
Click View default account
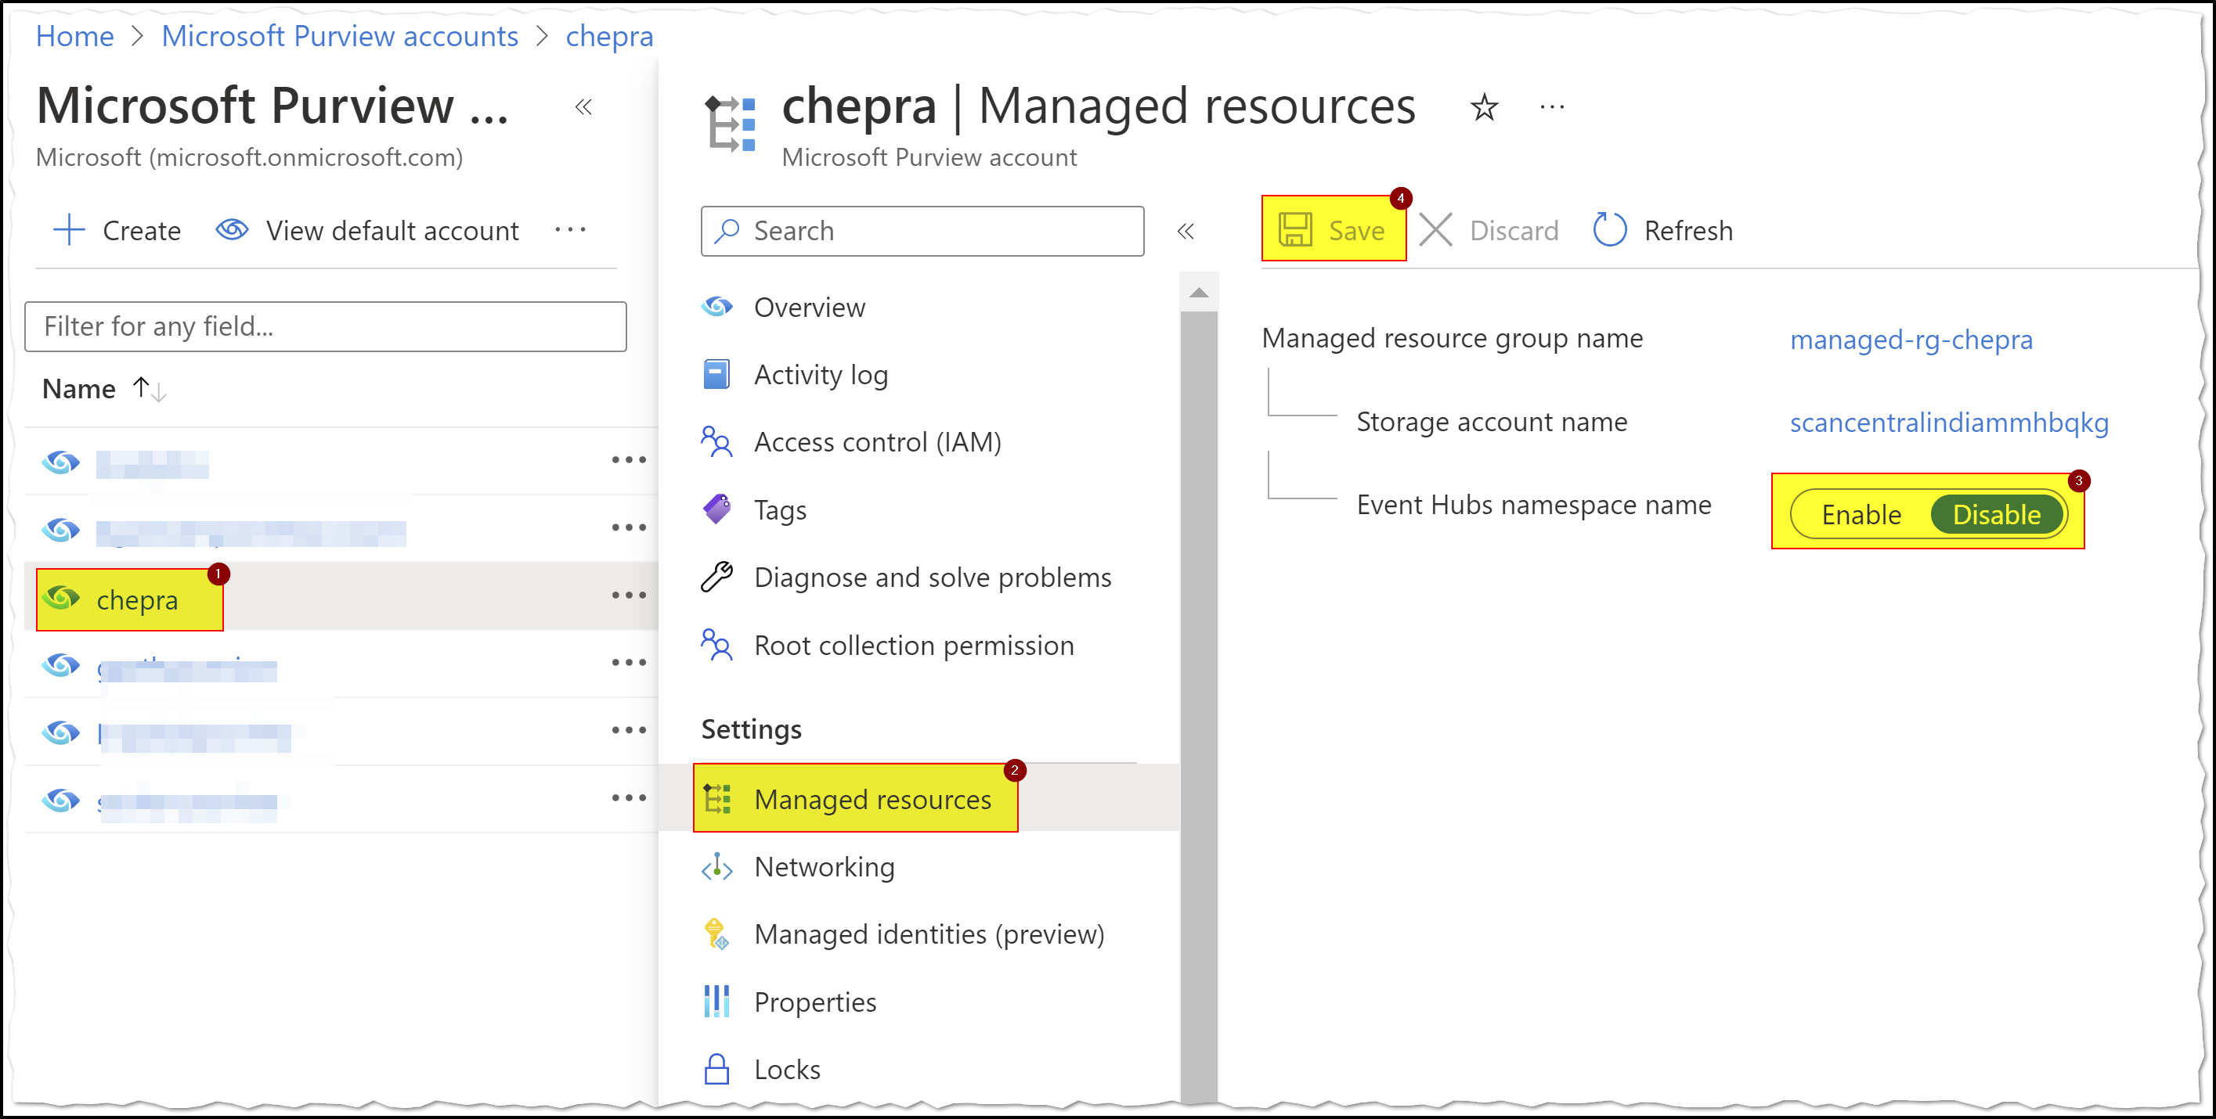pyautogui.click(x=367, y=230)
